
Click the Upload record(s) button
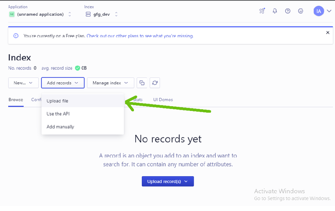[167, 181]
